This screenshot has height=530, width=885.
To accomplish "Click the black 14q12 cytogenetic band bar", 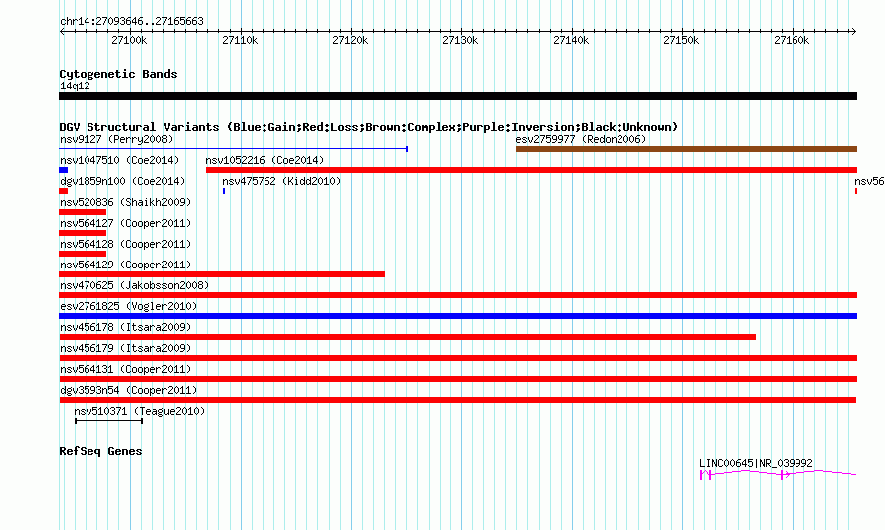I will coord(458,96).
